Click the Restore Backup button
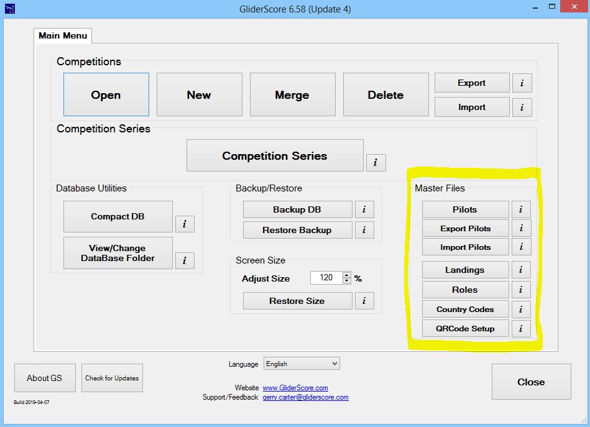The height and width of the screenshot is (427, 590). click(x=297, y=230)
